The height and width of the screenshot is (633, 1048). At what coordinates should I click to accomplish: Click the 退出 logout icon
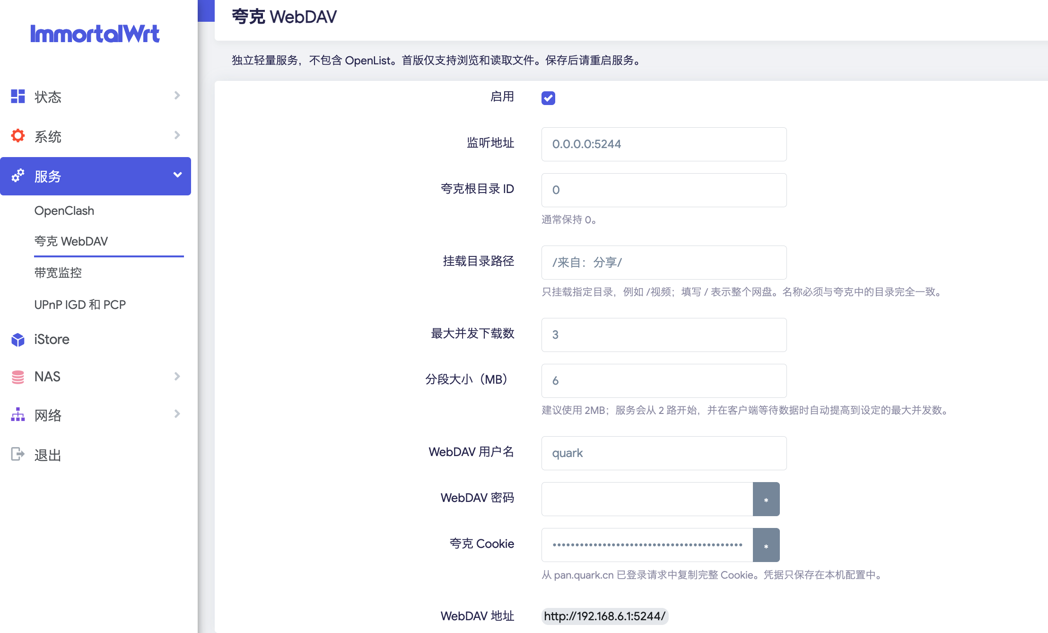coord(18,454)
